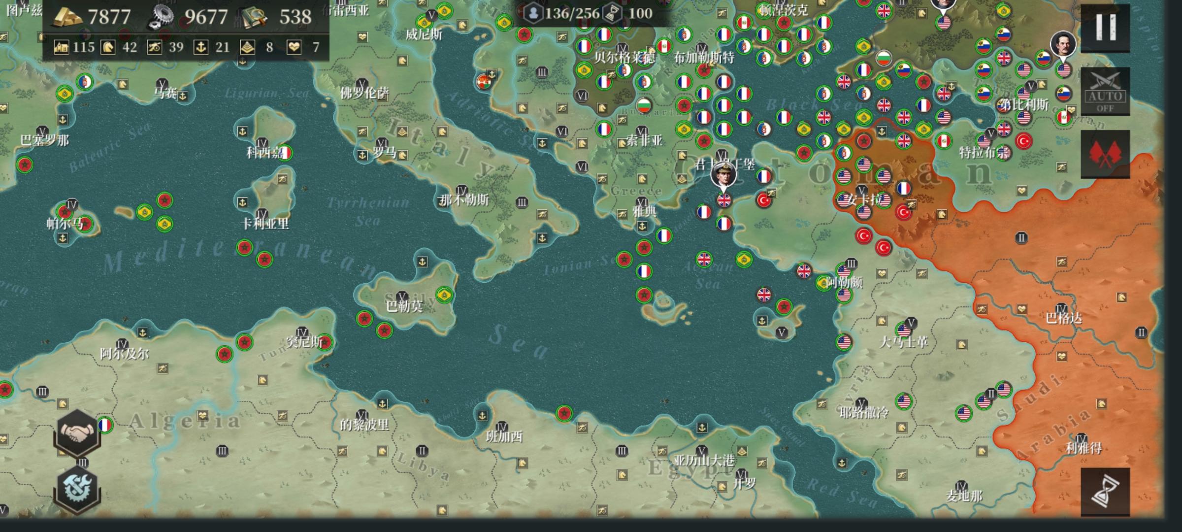
Task: Select the city 威尼斯
Action: [424, 34]
